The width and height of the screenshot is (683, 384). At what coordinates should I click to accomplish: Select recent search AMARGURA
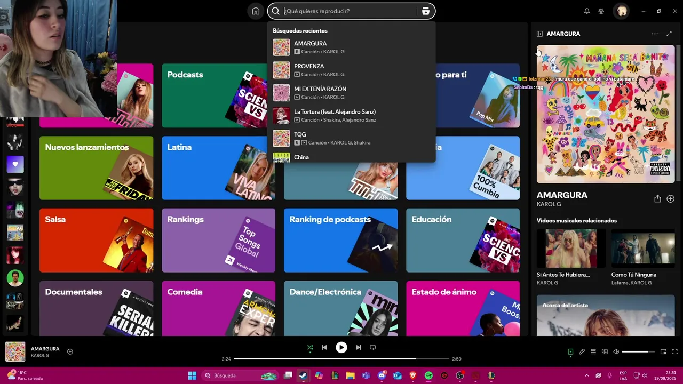tap(351, 47)
